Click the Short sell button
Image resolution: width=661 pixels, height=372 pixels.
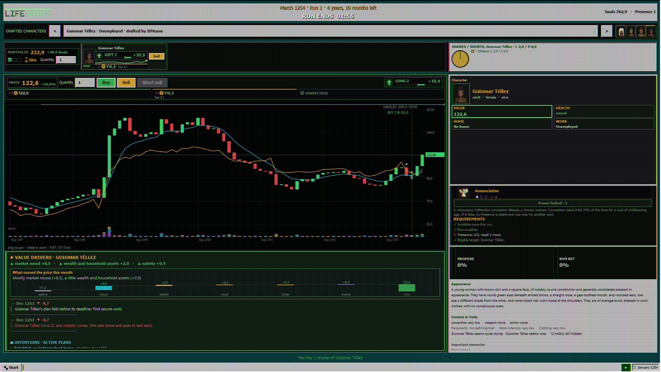coord(152,83)
